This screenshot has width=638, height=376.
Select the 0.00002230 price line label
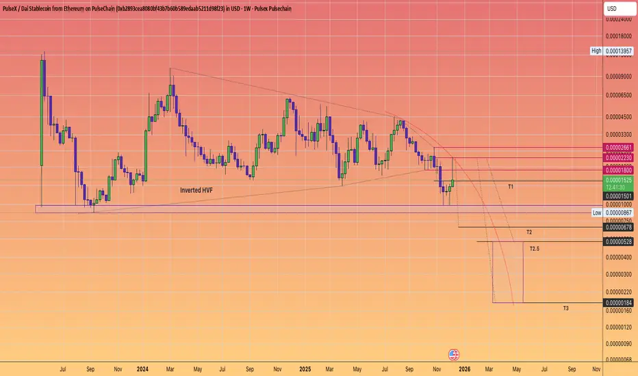tap(618, 158)
